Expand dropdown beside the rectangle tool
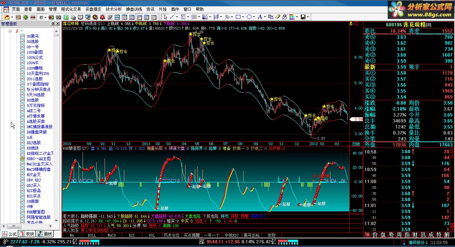 click(x=243, y=17)
